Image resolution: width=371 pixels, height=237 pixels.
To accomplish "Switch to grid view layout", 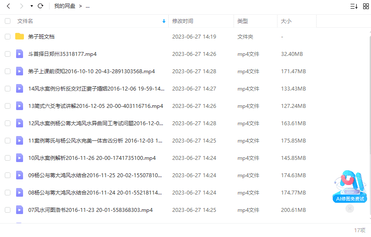I will pyautogui.click(x=365, y=6).
